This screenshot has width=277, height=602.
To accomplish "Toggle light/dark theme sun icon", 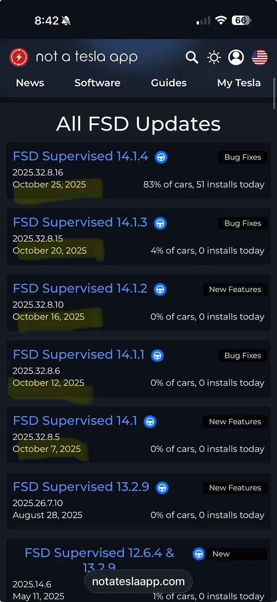I will [x=214, y=57].
